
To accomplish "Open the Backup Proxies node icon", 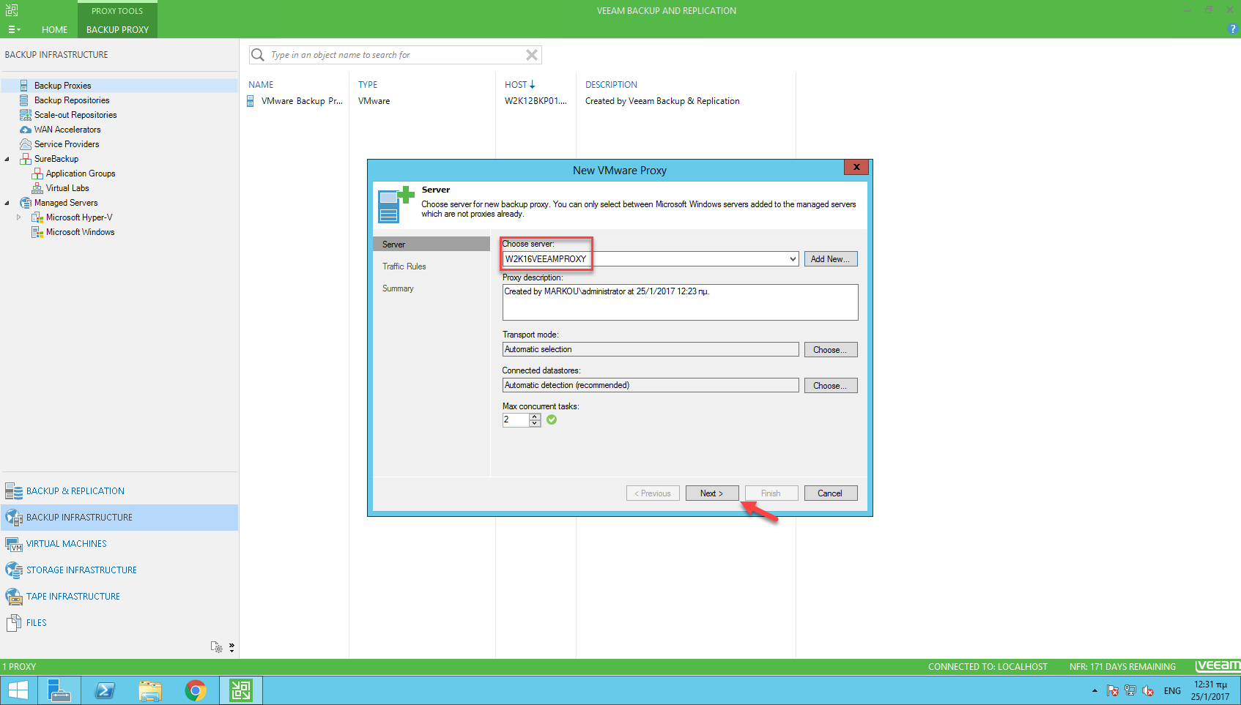I will click(24, 86).
